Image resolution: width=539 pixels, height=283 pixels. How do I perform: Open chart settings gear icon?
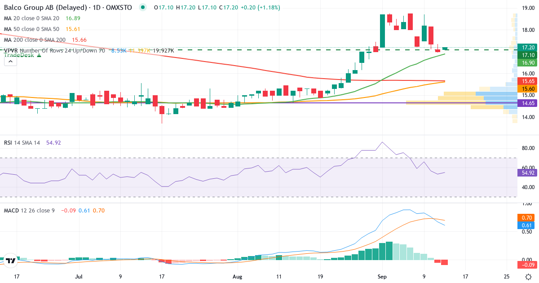(529, 277)
